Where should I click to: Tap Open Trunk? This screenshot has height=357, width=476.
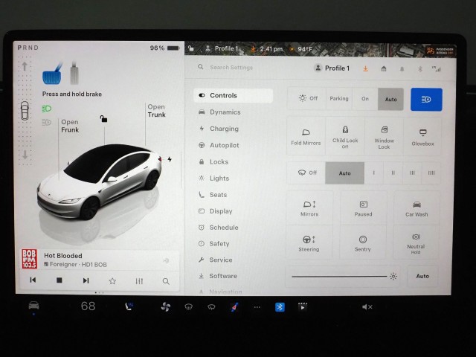(156, 111)
